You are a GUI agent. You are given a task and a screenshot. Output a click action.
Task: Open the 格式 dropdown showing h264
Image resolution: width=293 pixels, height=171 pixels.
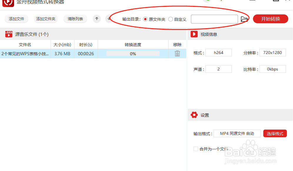tap(218, 52)
